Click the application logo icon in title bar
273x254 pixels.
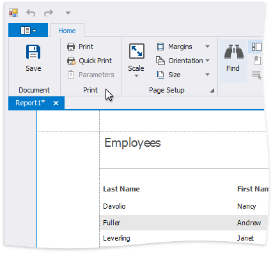(13, 13)
